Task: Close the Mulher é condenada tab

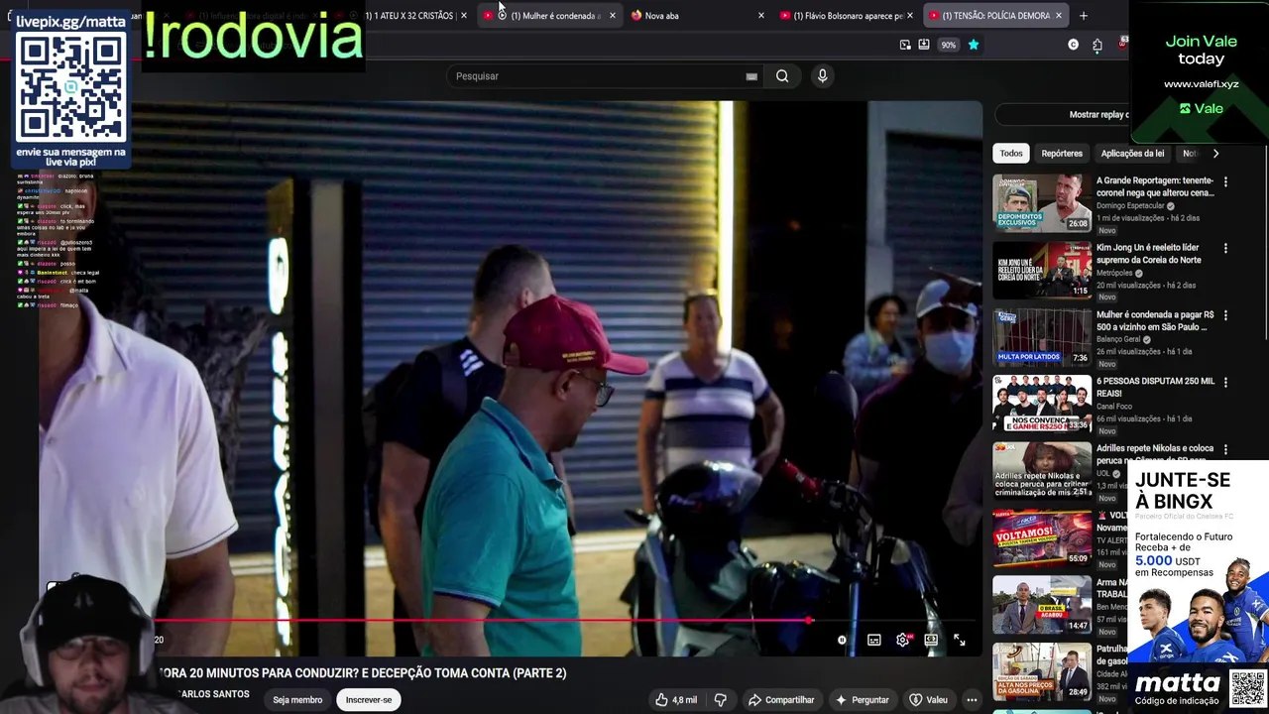Action: pos(612,16)
